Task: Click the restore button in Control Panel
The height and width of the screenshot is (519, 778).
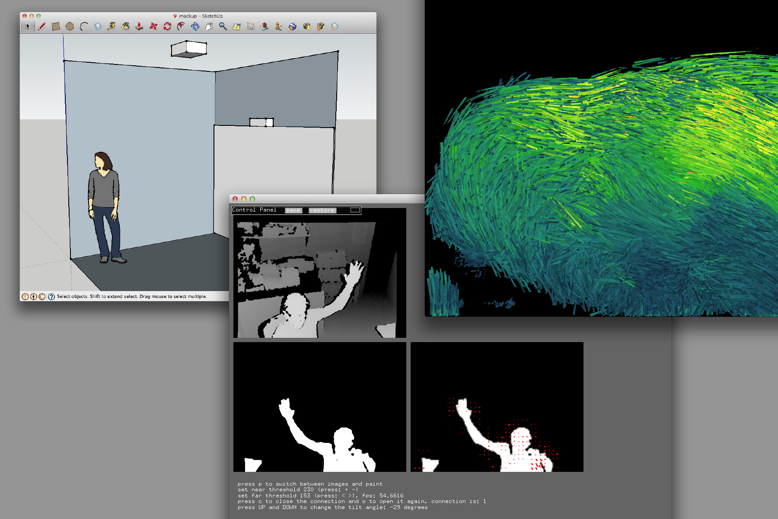Action: pyautogui.click(x=322, y=210)
